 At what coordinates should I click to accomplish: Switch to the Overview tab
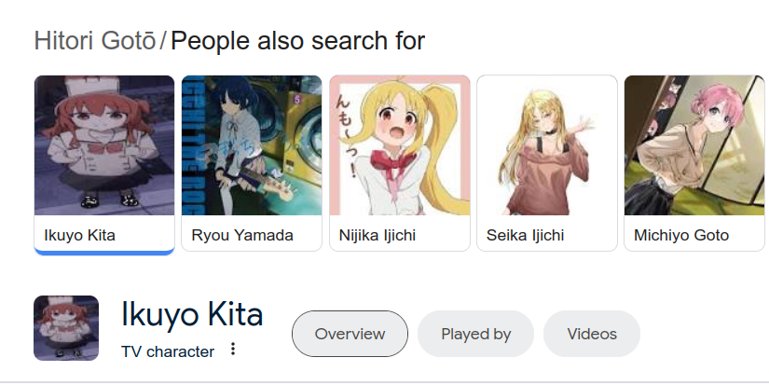pos(350,334)
